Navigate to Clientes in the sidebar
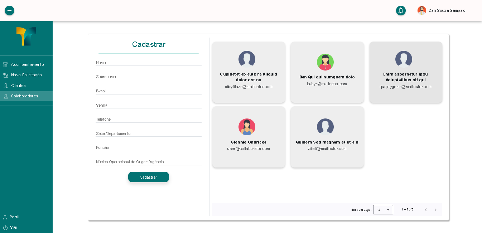 pos(18,86)
